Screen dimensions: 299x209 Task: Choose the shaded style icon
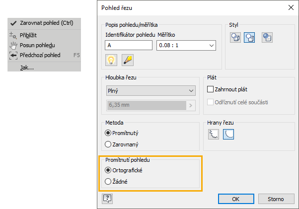268,38
